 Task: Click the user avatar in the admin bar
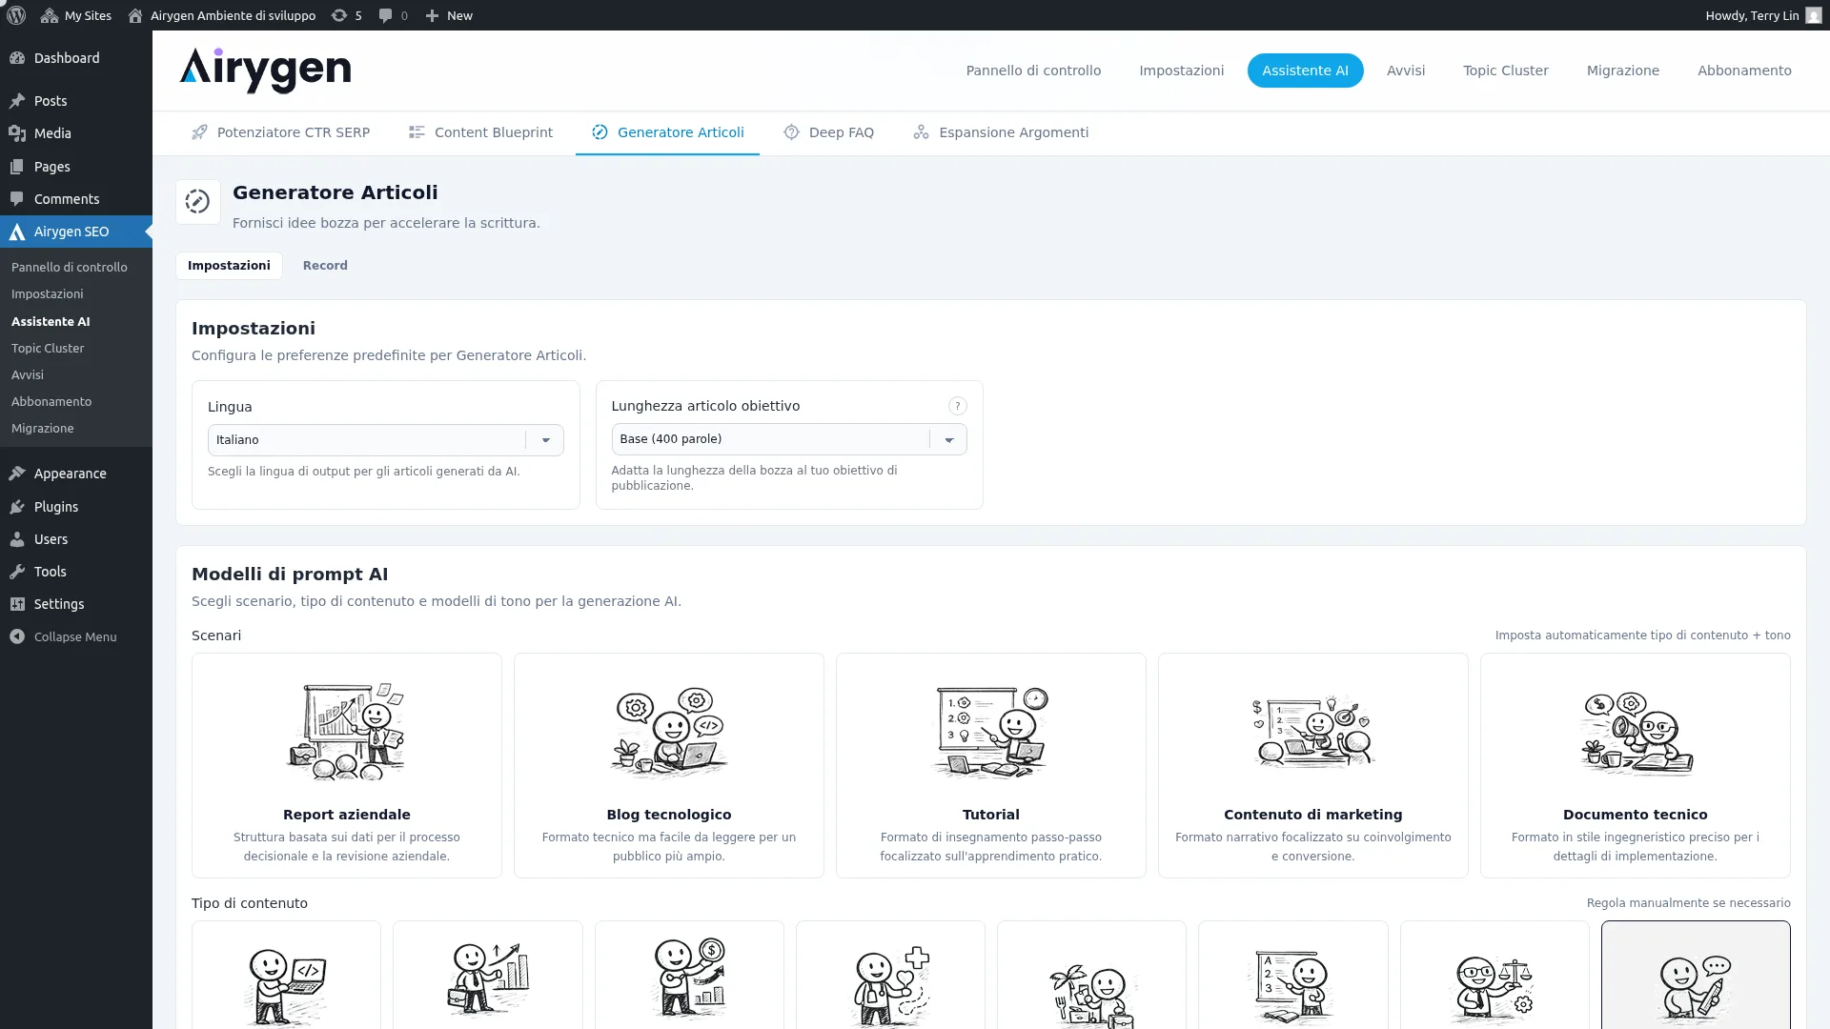(x=1813, y=15)
